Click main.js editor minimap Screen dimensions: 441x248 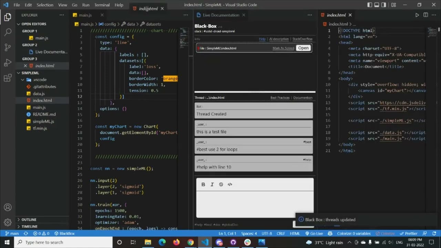(184, 38)
